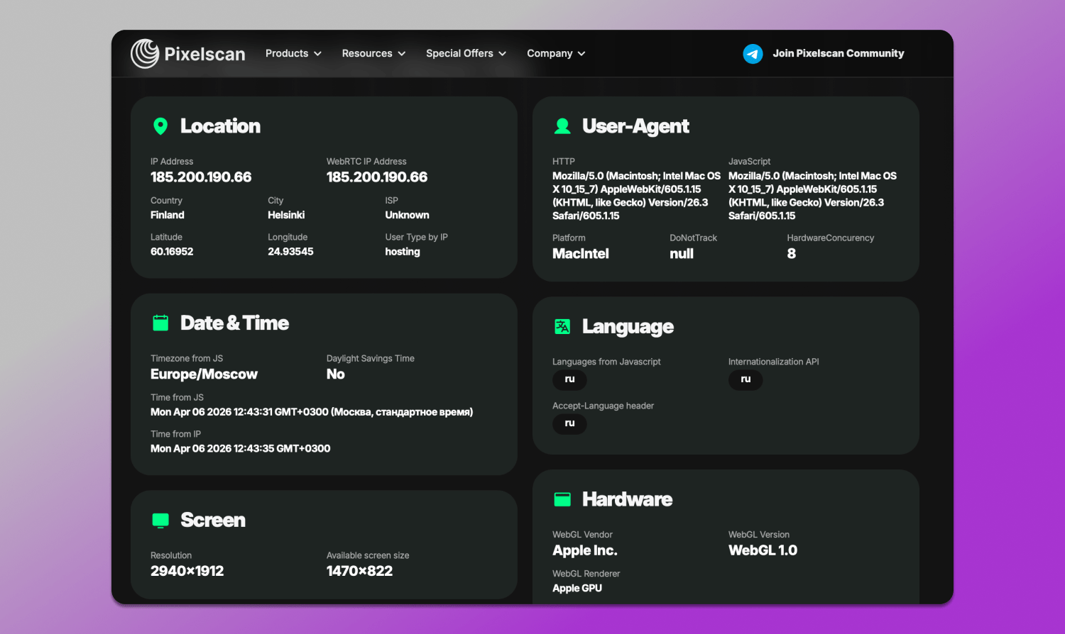Expand the Resources dropdown chevron
The image size is (1065, 634).
tap(402, 54)
